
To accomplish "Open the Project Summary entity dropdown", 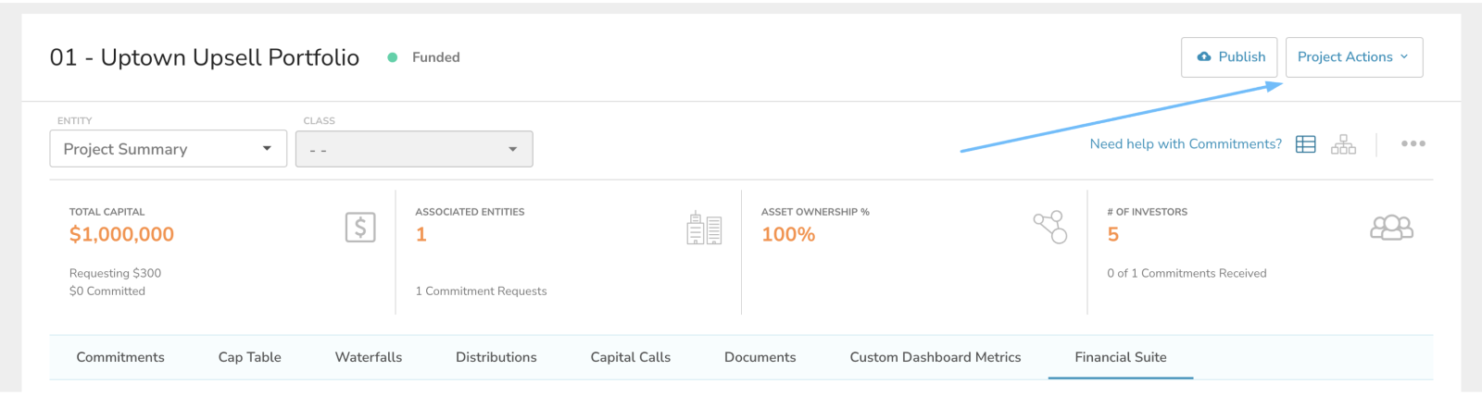I will coord(168,149).
